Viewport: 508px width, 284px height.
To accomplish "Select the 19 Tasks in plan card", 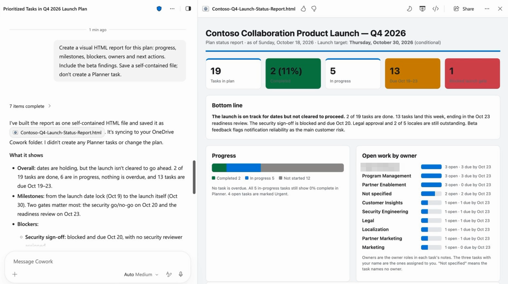I will [233, 73].
